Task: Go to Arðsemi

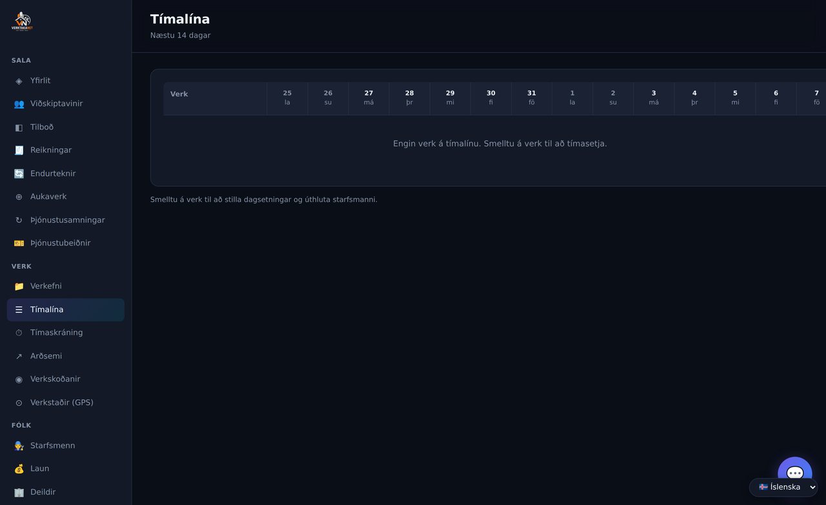Action: (x=66, y=356)
